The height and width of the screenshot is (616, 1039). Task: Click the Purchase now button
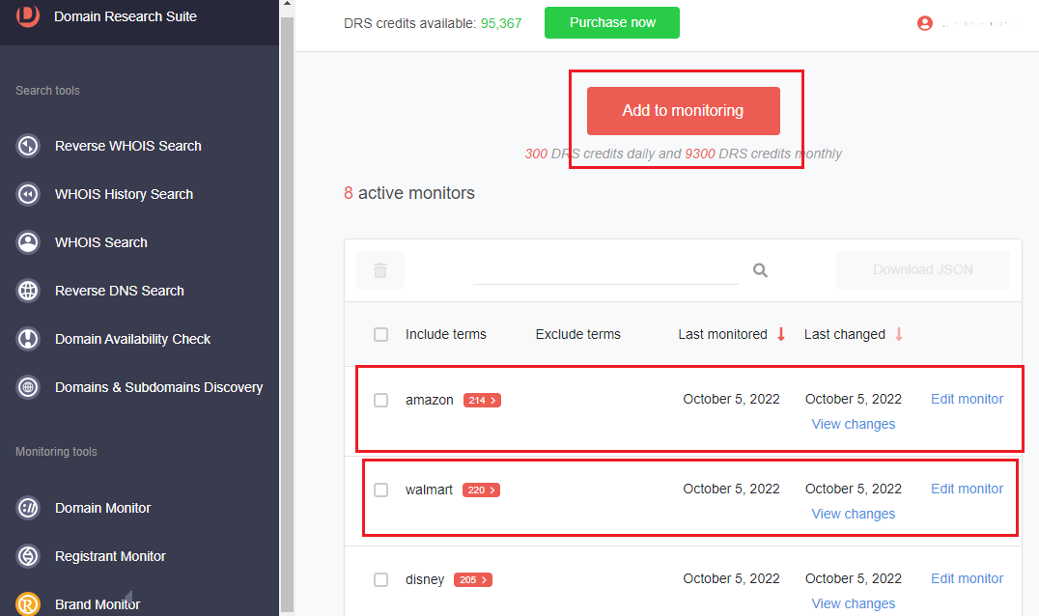click(x=612, y=22)
